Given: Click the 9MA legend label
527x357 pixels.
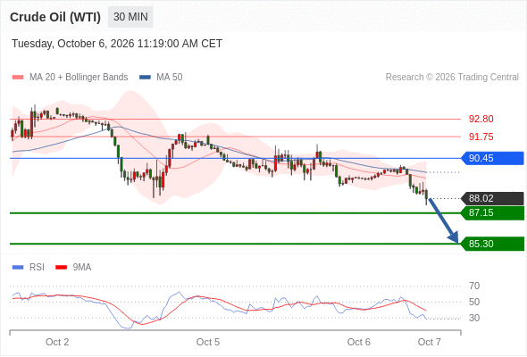Looking at the screenshot, I should click(82, 268).
